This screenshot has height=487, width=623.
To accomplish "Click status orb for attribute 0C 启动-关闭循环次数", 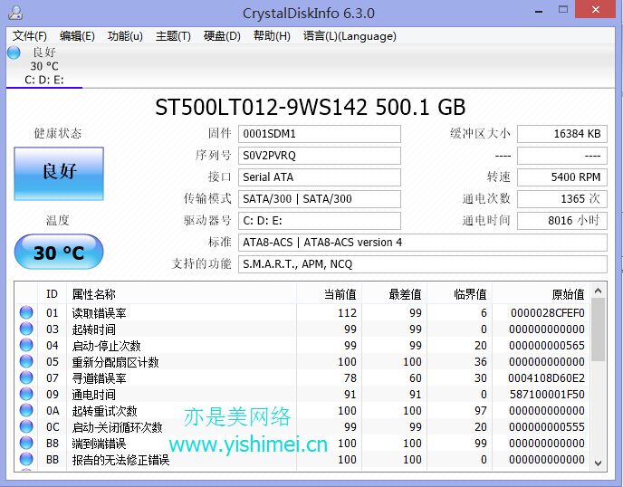I will click(25, 427).
